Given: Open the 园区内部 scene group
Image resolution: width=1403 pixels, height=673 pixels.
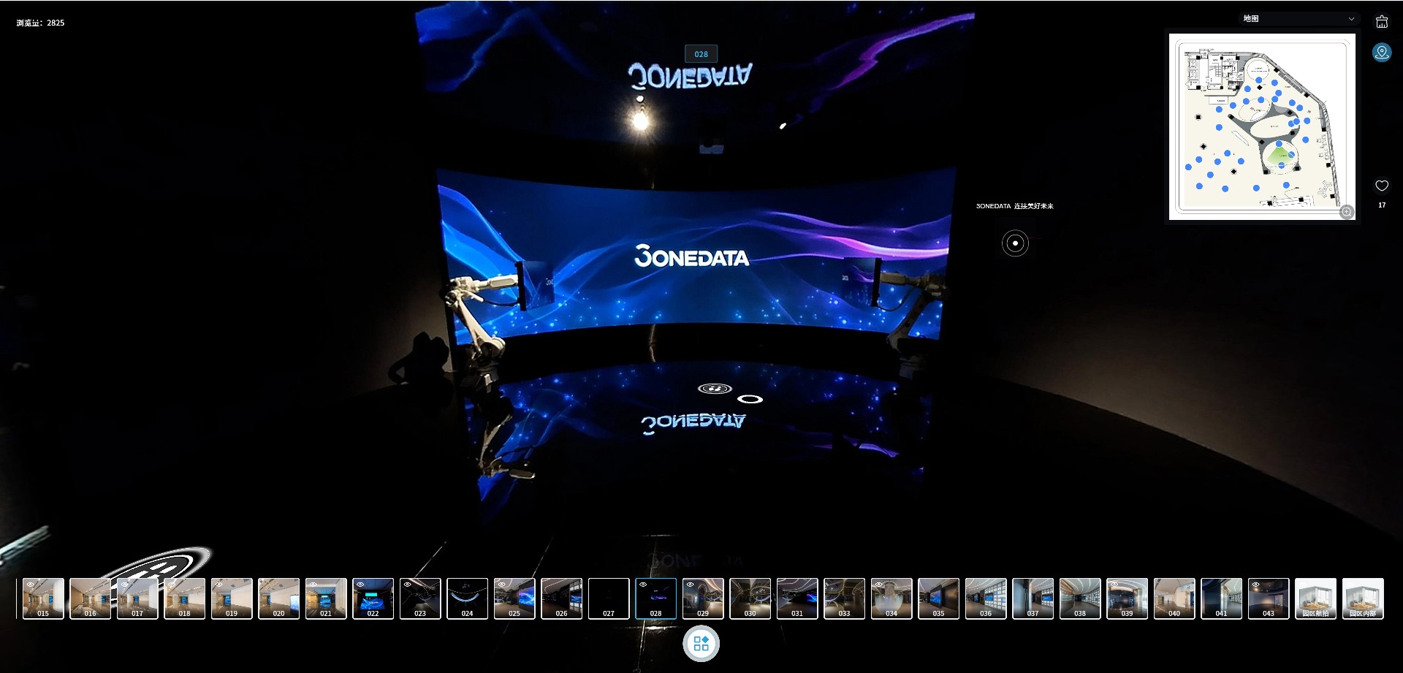Looking at the screenshot, I should click(x=1363, y=598).
